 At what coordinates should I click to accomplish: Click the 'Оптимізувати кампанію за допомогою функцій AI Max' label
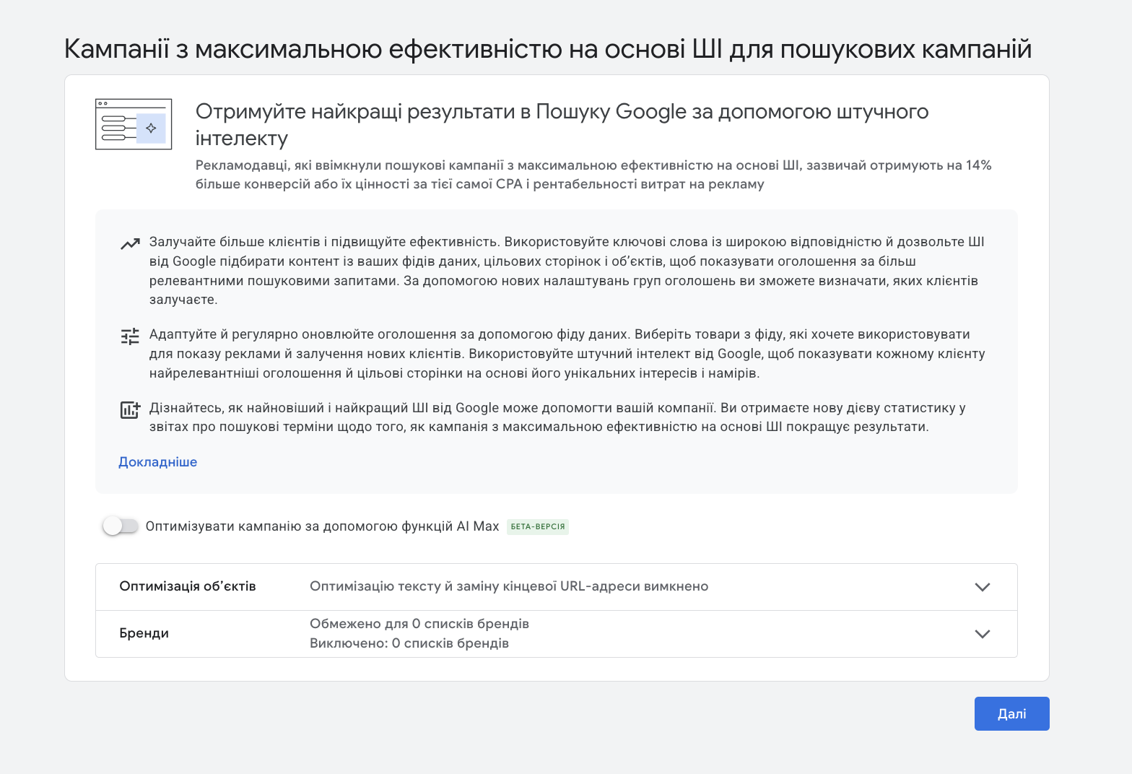click(322, 526)
